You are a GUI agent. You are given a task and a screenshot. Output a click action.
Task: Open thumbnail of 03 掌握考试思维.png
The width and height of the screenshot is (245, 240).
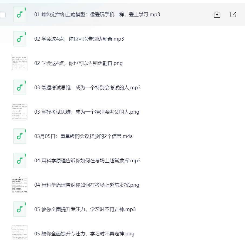point(20,112)
